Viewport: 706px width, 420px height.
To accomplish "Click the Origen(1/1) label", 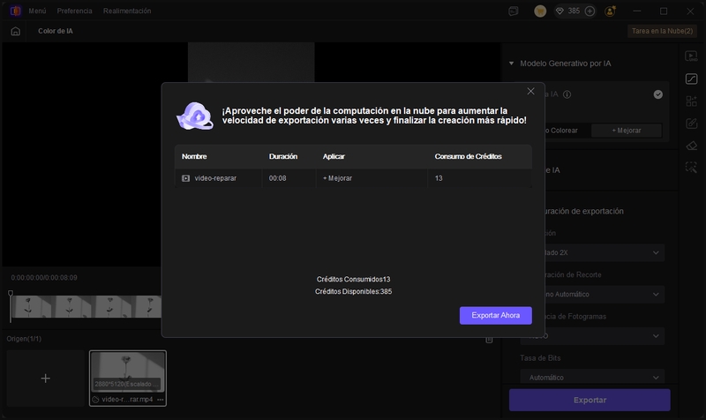I will coord(24,339).
